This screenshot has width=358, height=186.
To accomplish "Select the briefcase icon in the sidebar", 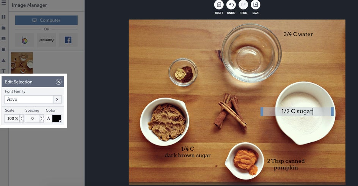I will [3, 28].
